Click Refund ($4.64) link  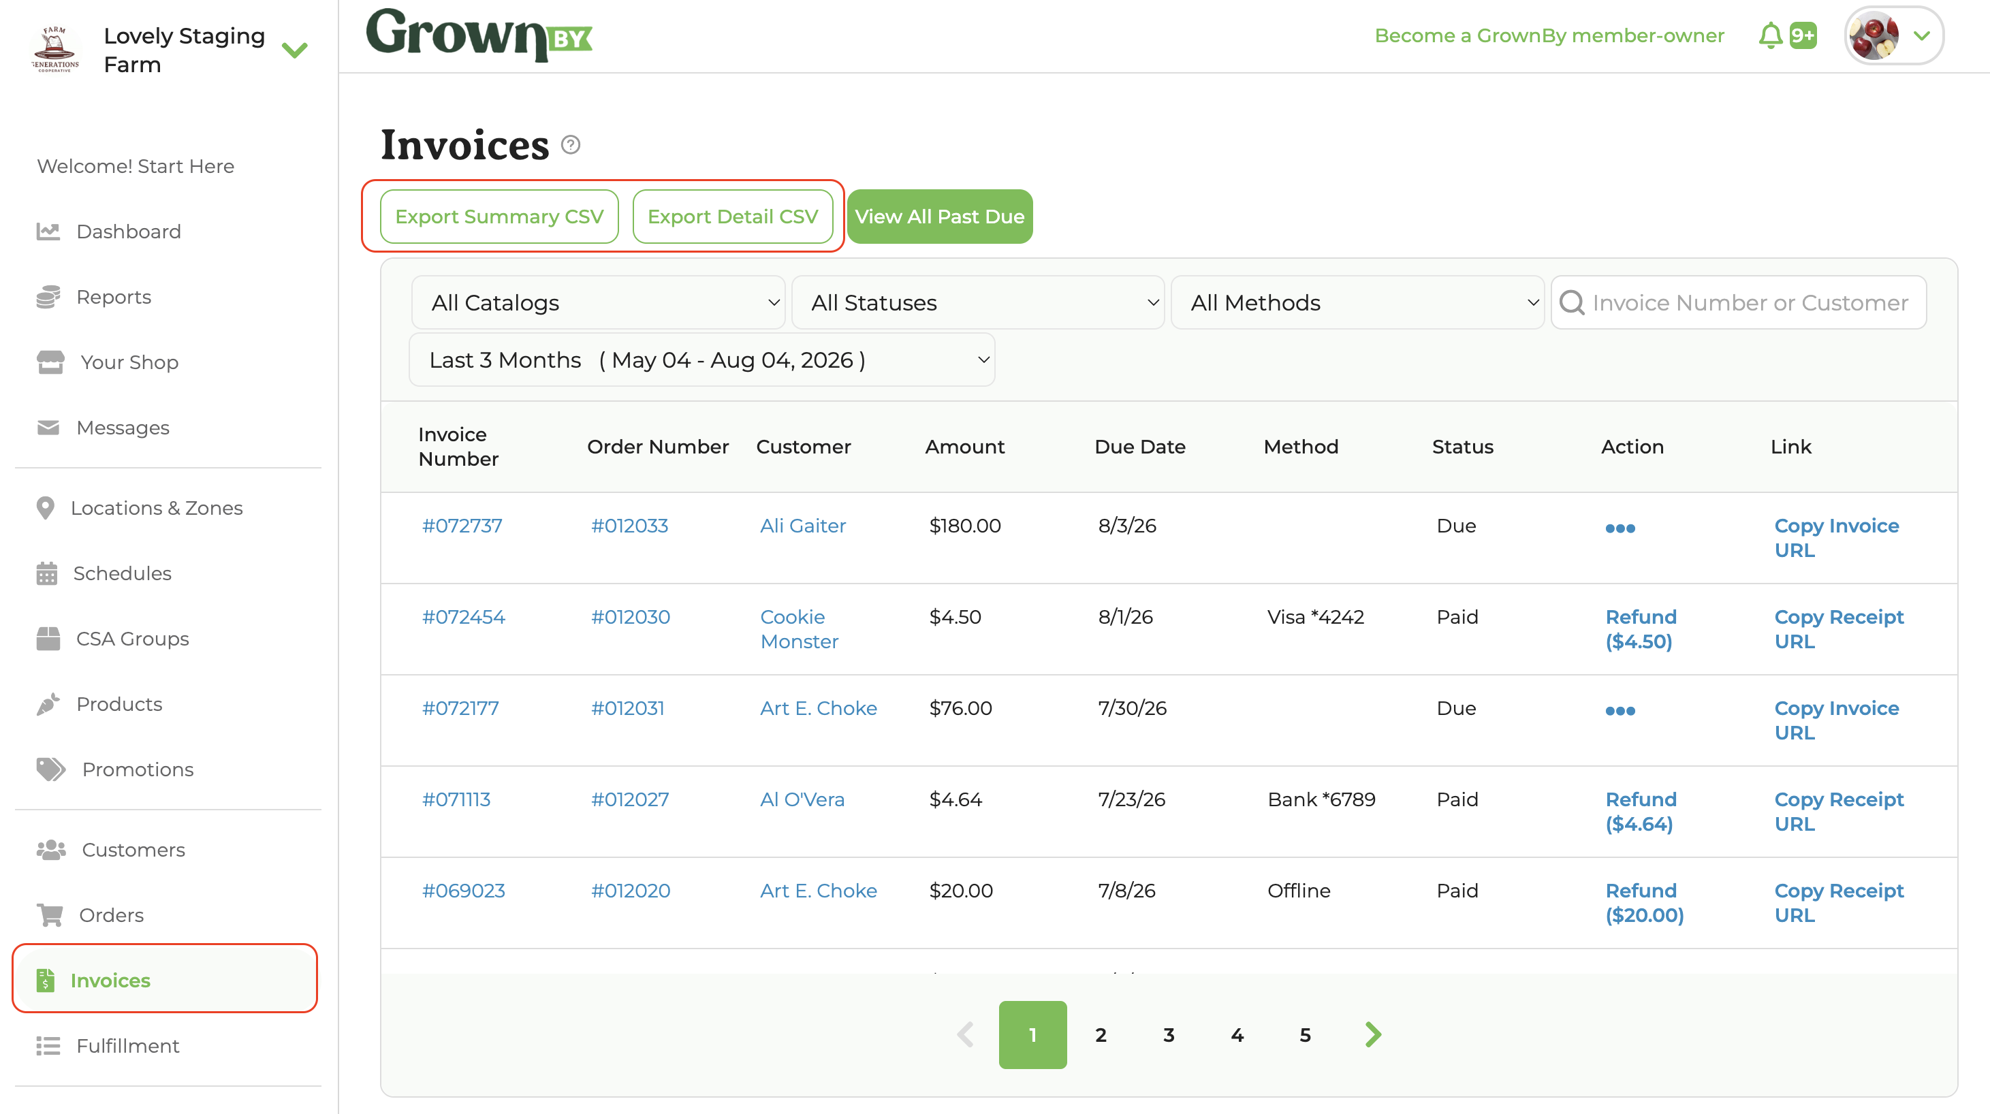[1641, 811]
